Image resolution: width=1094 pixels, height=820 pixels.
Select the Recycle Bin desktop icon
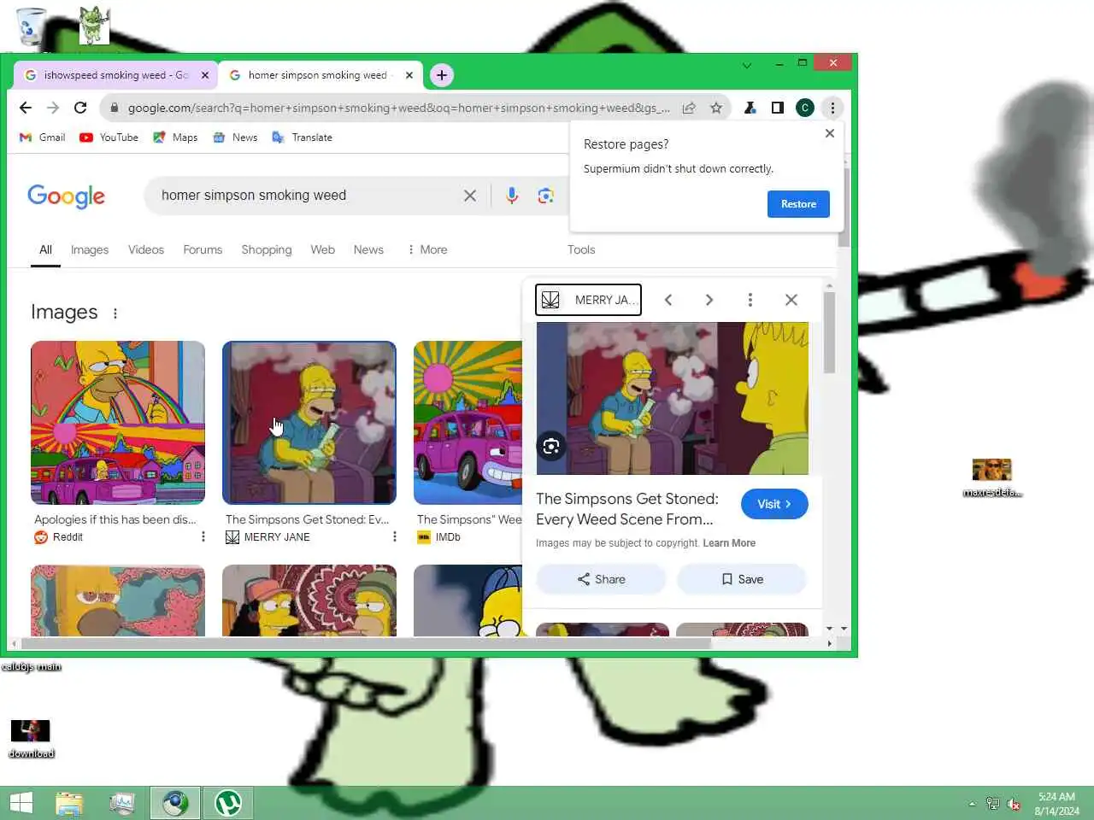pyautogui.click(x=31, y=26)
